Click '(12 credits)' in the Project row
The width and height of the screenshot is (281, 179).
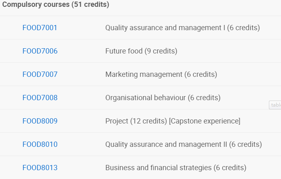148,121
